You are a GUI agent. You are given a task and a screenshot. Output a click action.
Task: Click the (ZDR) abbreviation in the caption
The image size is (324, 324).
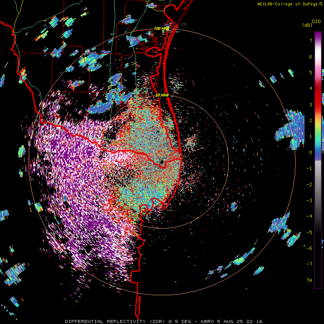pyautogui.click(x=157, y=321)
